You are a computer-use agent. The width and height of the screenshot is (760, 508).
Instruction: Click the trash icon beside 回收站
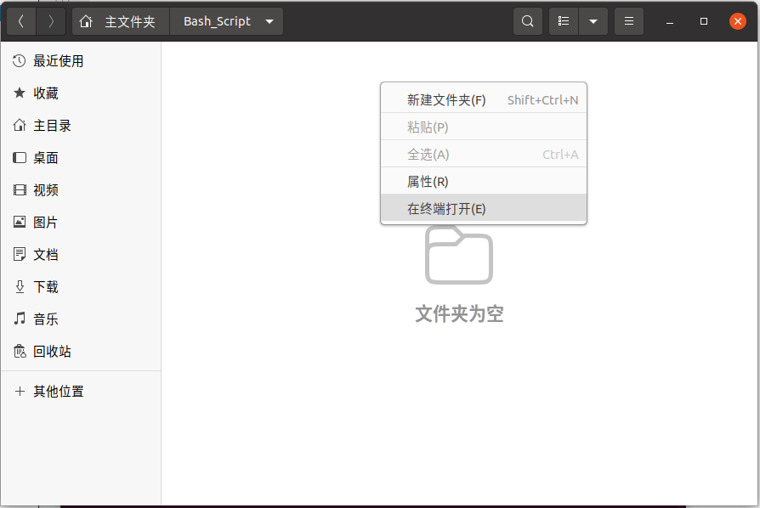tap(20, 351)
